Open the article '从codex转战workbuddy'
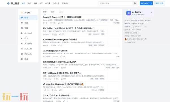 pyautogui.click(x=60, y=40)
